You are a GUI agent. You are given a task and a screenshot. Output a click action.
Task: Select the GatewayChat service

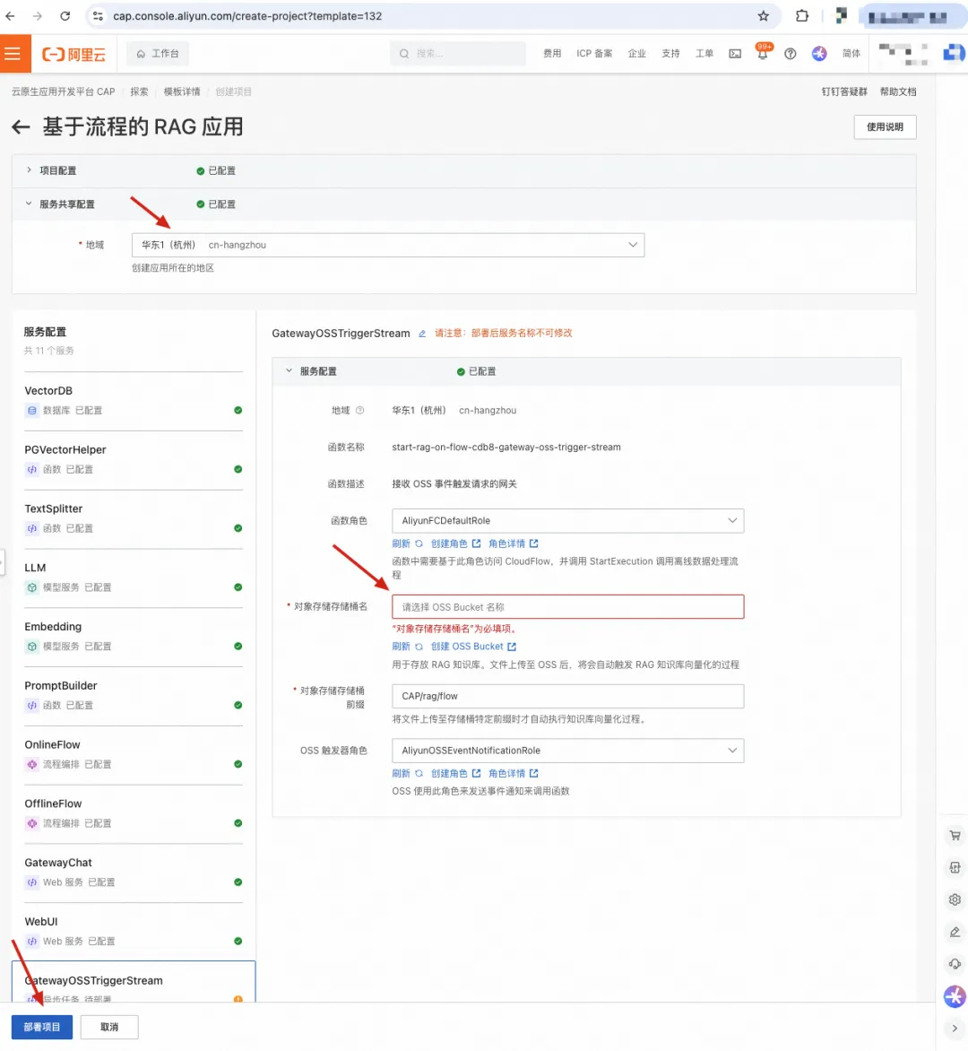tap(134, 872)
